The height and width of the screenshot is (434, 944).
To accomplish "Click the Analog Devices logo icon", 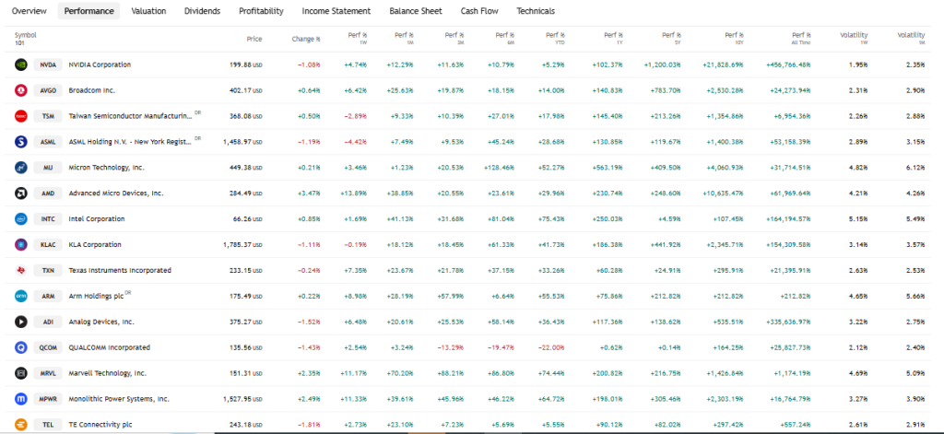I will (x=21, y=322).
